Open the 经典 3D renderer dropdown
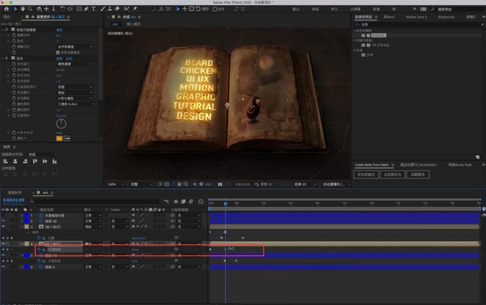This screenshot has width=486, height=305. (305, 184)
